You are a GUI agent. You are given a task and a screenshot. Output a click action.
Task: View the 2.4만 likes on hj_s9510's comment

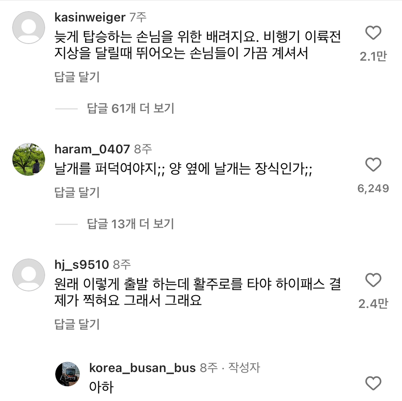point(373,304)
